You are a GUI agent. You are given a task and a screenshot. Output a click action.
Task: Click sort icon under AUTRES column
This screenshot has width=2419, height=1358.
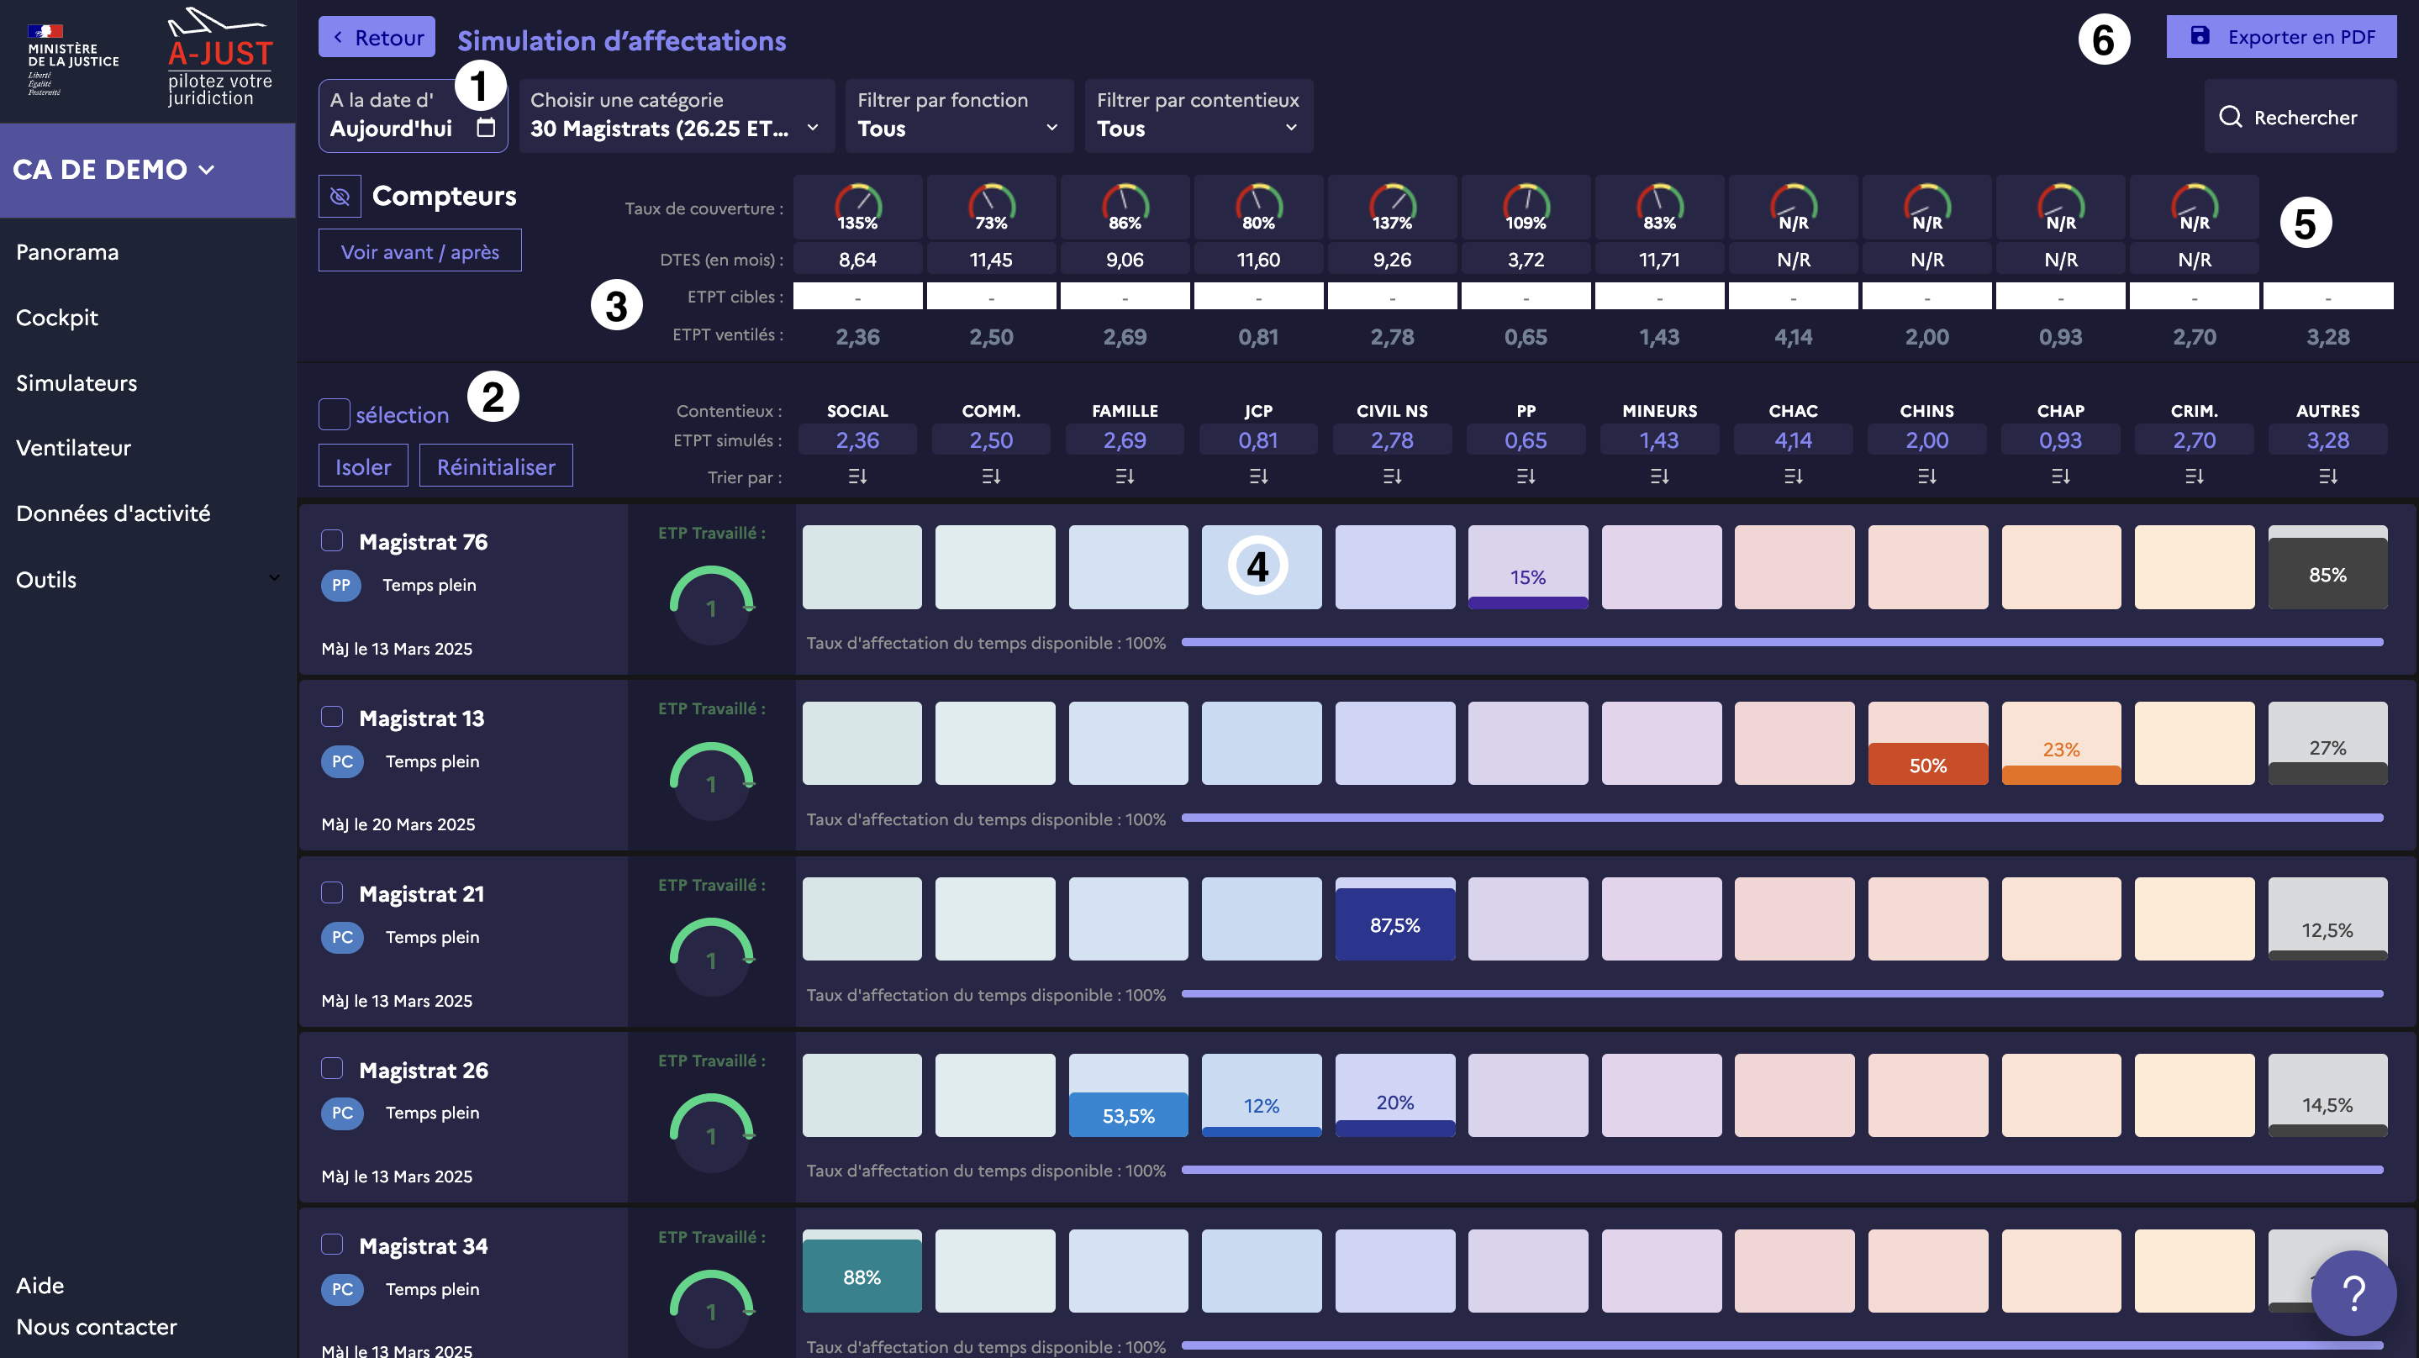[2328, 477]
